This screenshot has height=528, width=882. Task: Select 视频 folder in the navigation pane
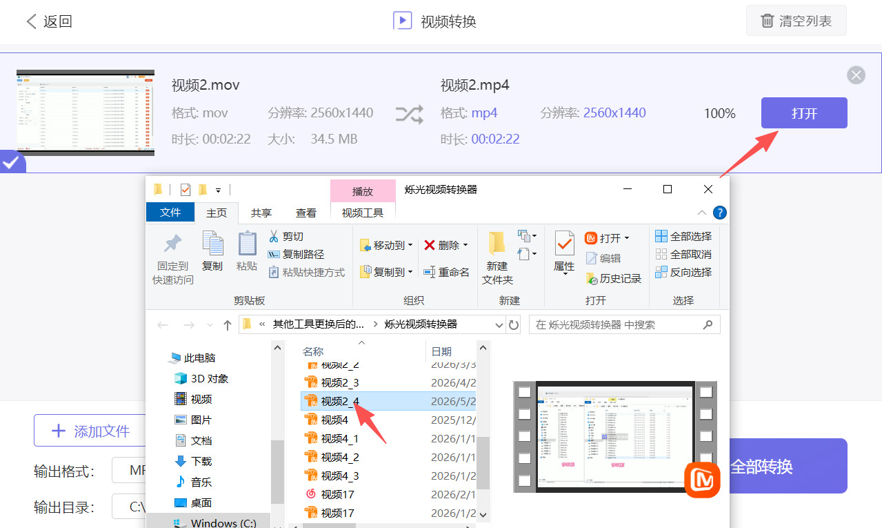click(193, 399)
